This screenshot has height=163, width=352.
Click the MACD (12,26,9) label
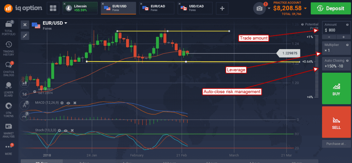47,103
